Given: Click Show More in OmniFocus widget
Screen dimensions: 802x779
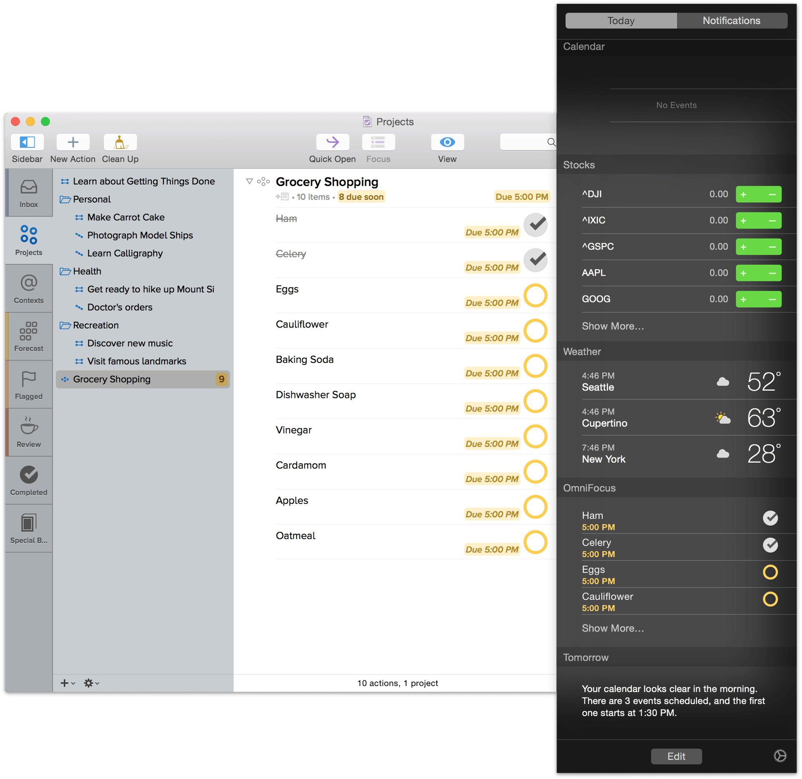Looking at the screenshot, I should pos(612,629).
